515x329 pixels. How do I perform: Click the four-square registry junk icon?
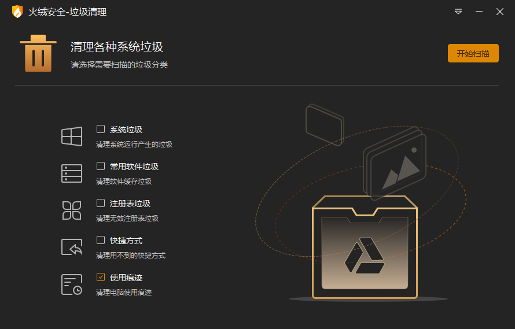[x=72, y=210]
